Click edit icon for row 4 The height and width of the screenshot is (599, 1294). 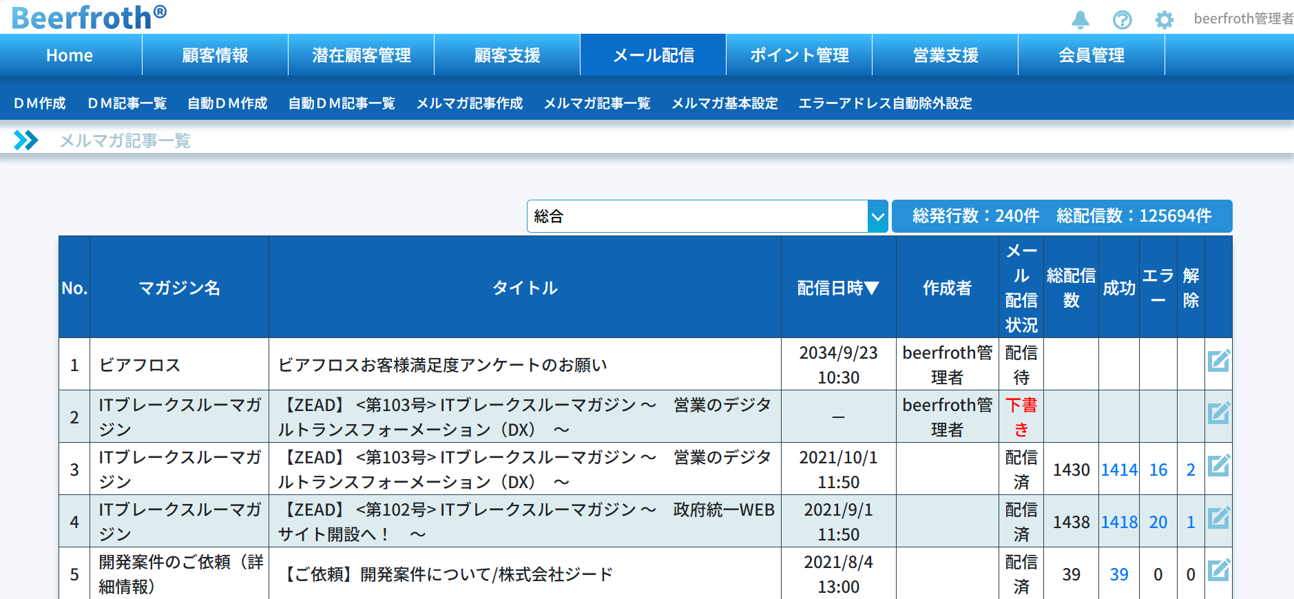[1218, 518]
